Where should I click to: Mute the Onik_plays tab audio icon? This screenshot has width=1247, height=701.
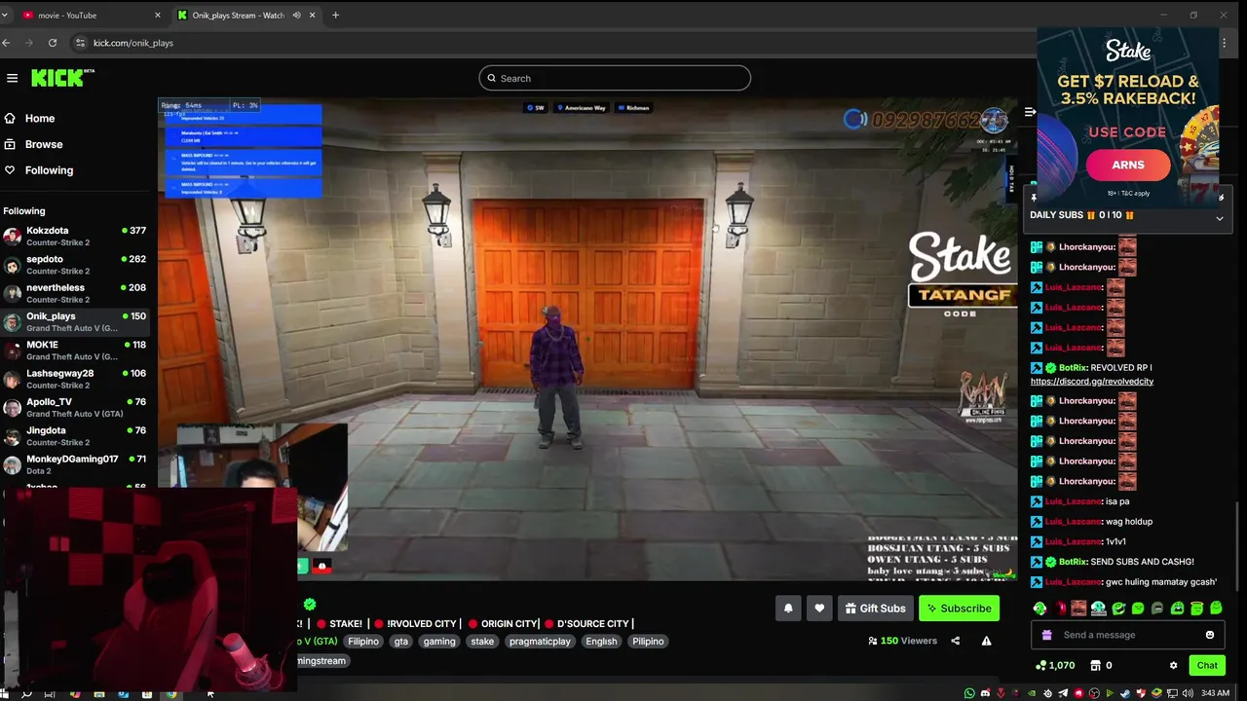coord(296,15)
